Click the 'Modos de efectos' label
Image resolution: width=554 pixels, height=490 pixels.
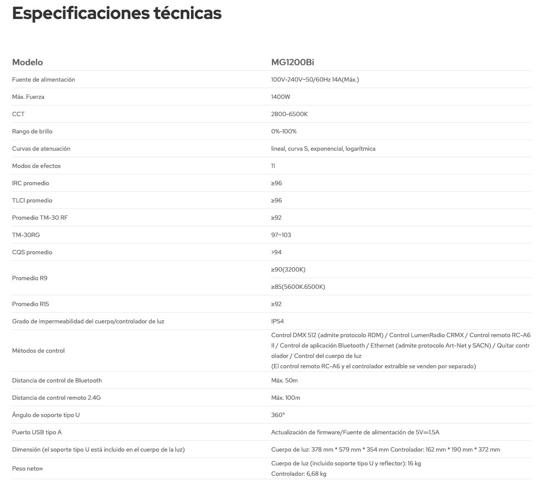click(36, 166)
